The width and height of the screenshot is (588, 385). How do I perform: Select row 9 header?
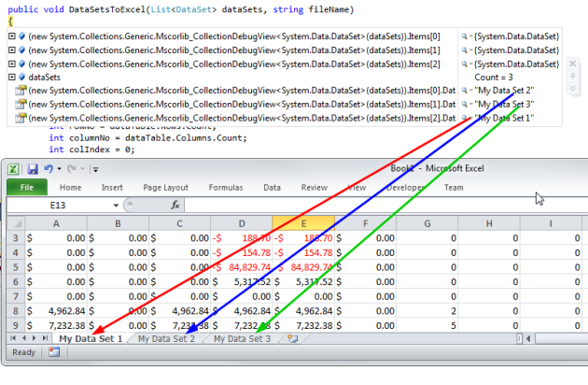(x=16, y=325)
